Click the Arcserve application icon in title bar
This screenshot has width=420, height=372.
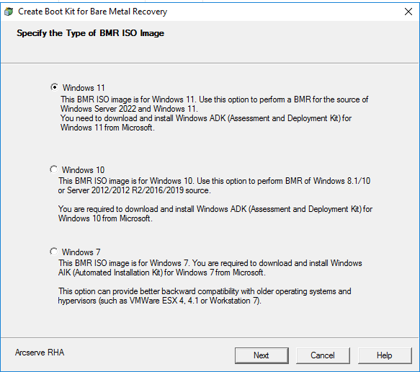click(9, 12)
